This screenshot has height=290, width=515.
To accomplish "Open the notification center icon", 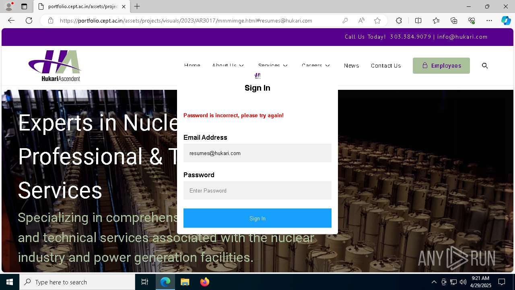I will click(x=502, y=282).
